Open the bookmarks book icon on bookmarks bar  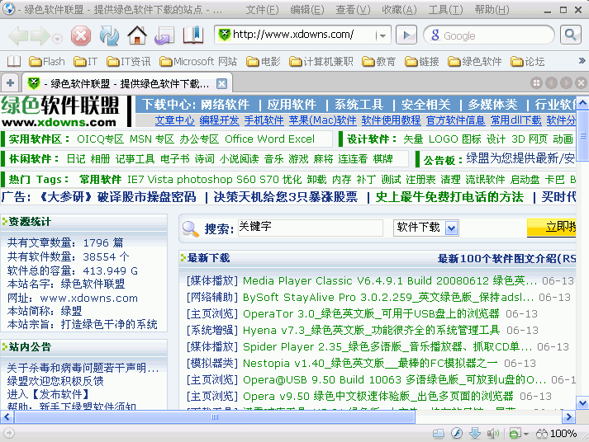(14, 61)
